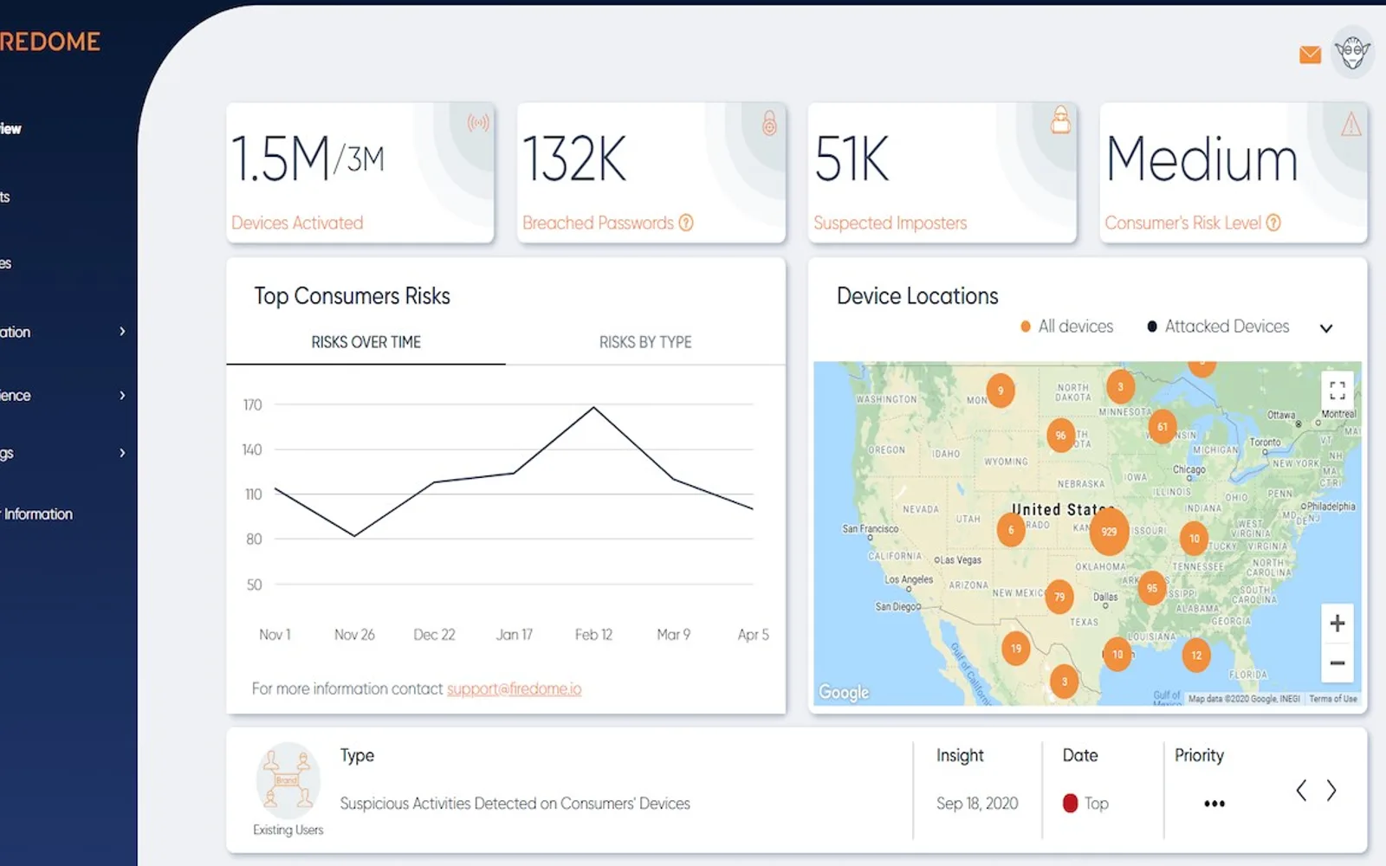Select the 929 device cluster marker

pos(1109,532)
